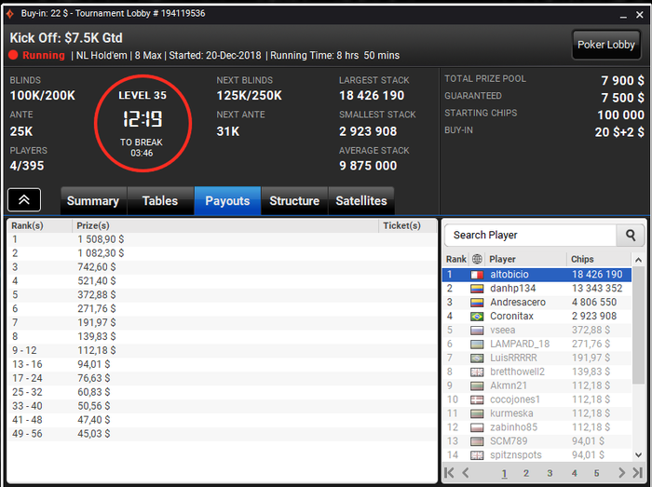Return to the Poker Lobby
Screen dimensions: 652x487
coord(605,45)
